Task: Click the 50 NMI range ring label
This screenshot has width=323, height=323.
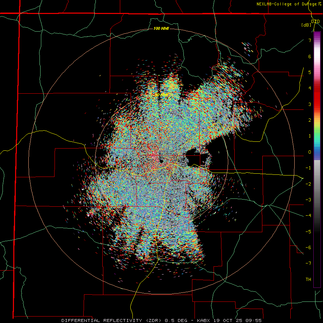Action: click(161, 95)
